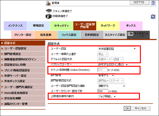Open the ファクス設定 tab

(69, 35)
